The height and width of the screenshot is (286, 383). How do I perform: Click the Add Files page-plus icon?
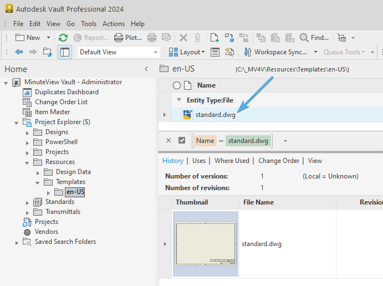pos(215,38)
